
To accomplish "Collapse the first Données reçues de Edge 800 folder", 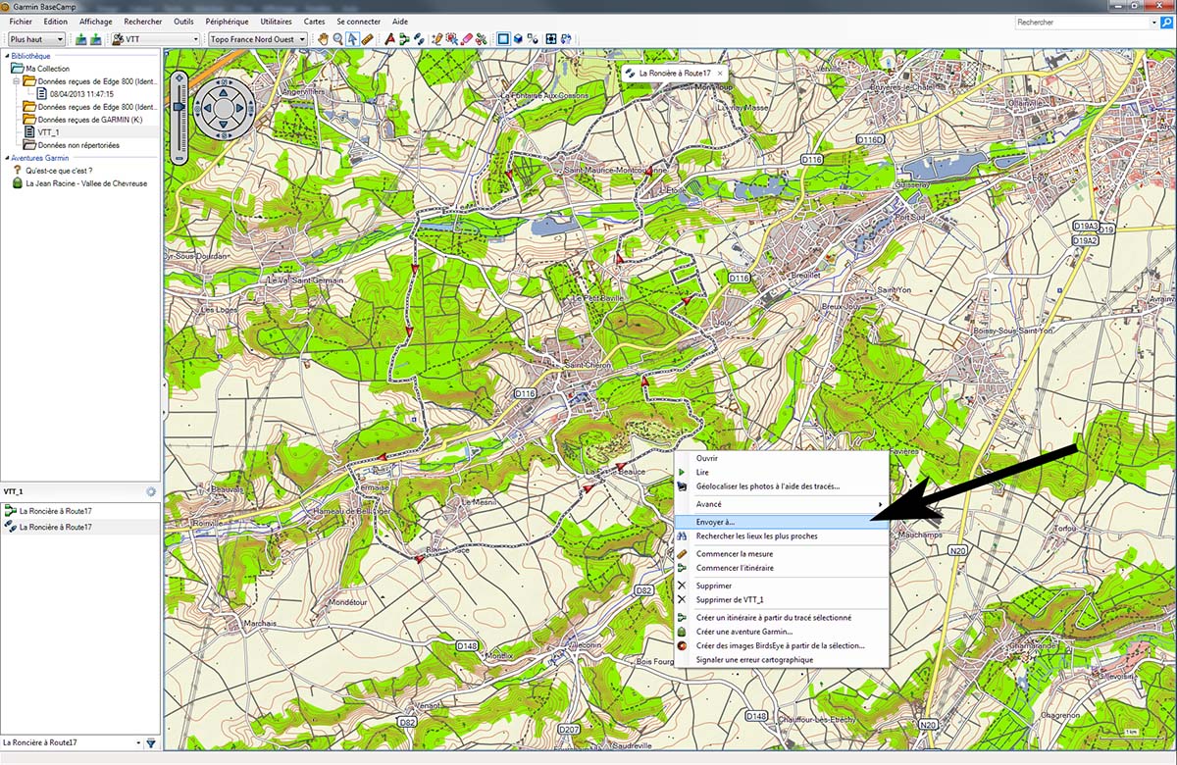I will 17,81.
